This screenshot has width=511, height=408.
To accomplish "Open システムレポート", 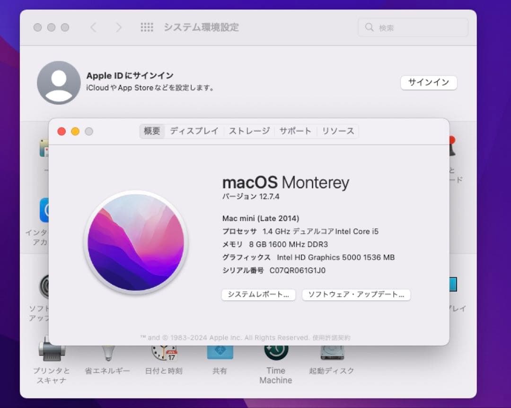I will 258,294.
